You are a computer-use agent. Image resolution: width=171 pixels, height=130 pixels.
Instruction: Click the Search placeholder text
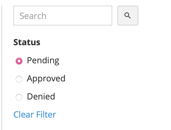coord(33,16)
